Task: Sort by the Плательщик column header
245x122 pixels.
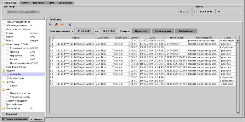Action: click(x=120, y=38)
